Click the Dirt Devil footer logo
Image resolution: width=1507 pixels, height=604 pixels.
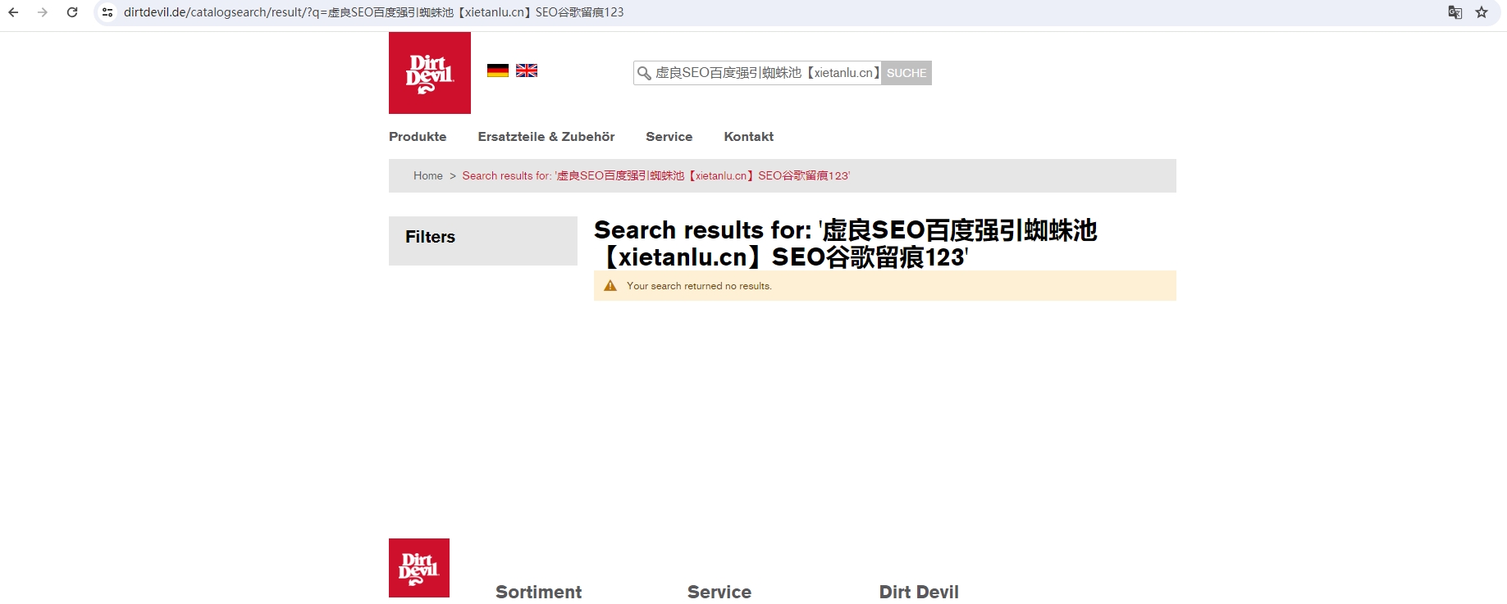[419, 568]
